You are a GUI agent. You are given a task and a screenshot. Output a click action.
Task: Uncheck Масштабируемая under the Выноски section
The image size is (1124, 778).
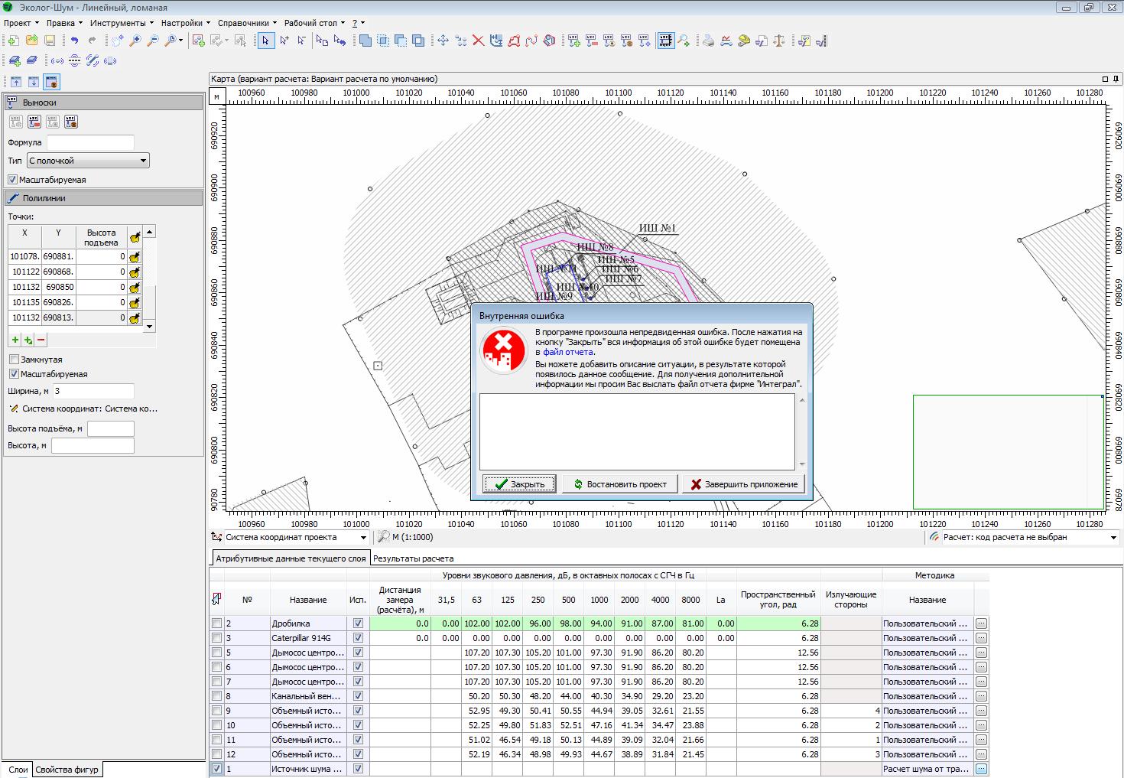13,180
